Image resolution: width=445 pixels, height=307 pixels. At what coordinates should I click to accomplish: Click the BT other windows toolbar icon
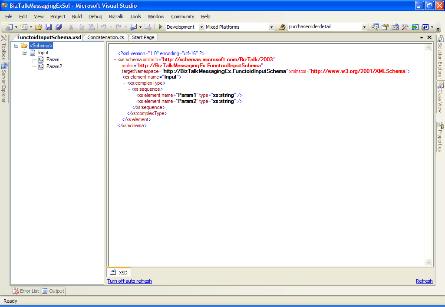(425, 27)
